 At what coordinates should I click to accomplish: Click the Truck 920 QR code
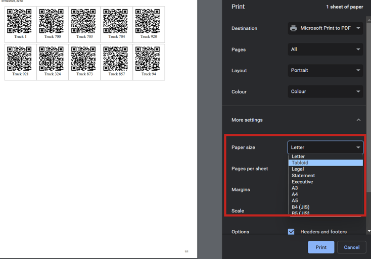coord(148,21)
